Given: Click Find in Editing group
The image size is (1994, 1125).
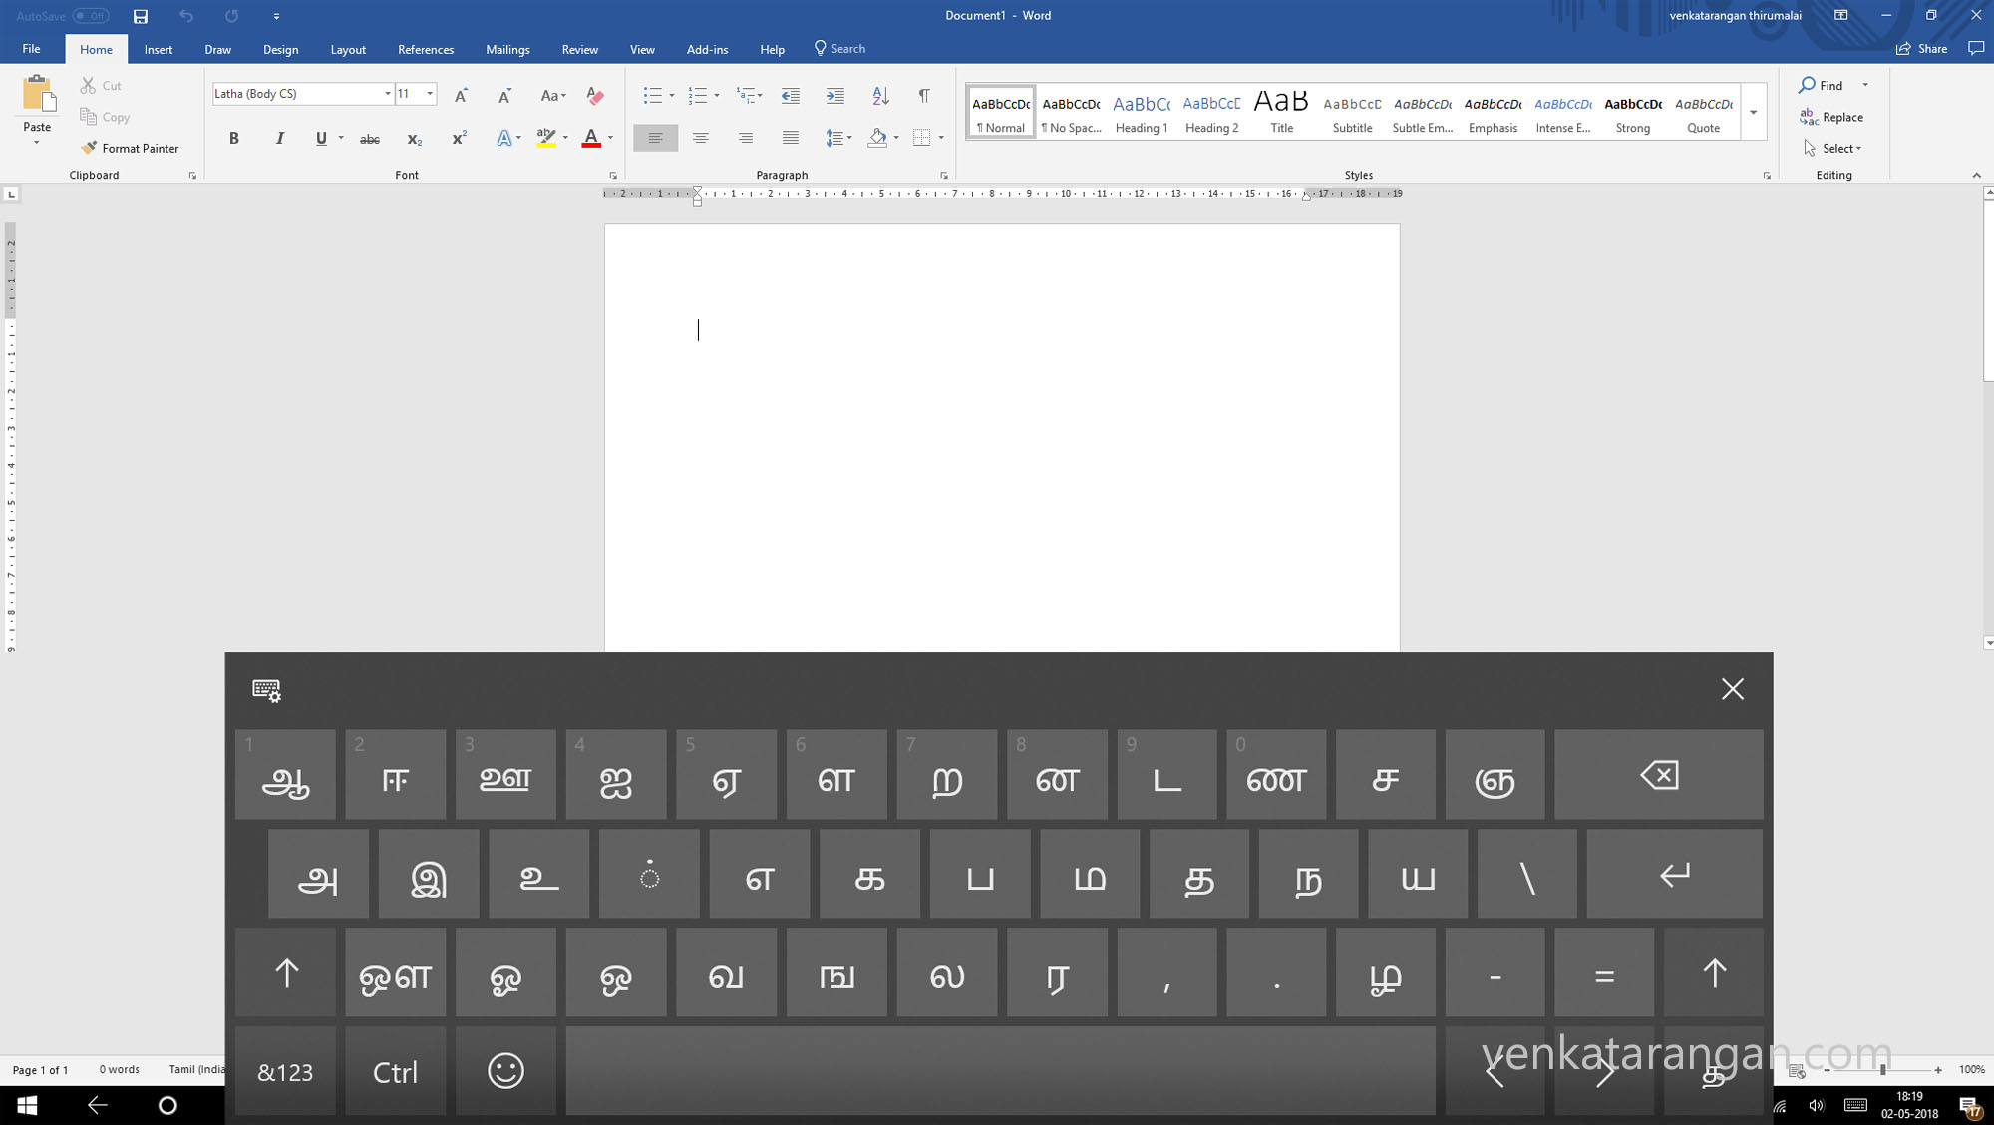Looking at the screenshot, I should coord(1821,85).
